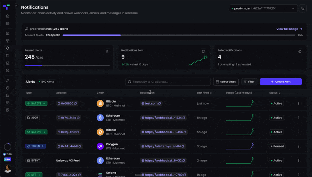Open the View full usage link
Image resolution: width=312 pixels, height=177 pixels.
tap(289, 29)
